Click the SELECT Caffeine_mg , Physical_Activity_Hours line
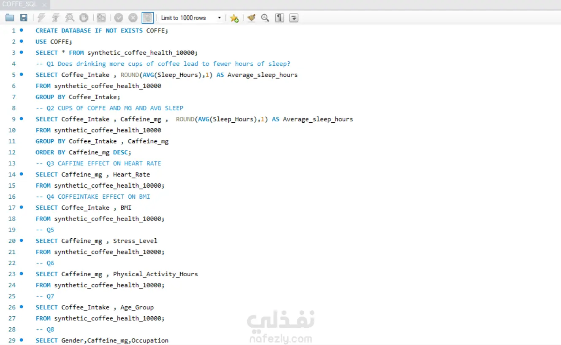 tap(117, 274)
